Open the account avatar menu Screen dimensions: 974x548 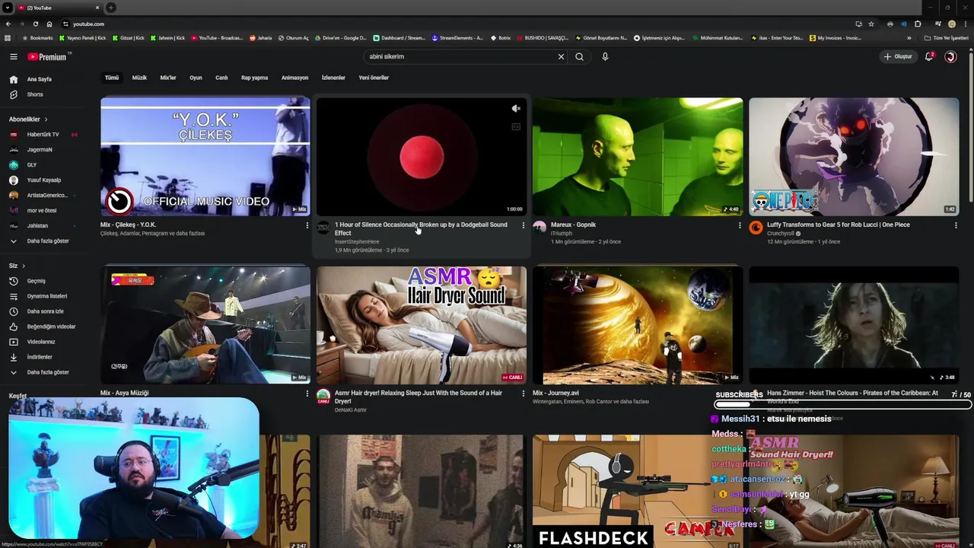point(950,56)
